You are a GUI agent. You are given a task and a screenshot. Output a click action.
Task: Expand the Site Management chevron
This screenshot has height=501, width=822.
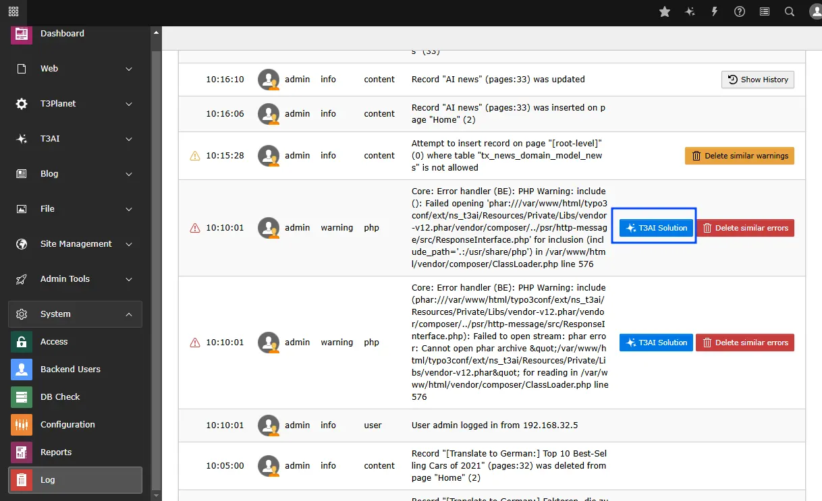pos(129,244)
